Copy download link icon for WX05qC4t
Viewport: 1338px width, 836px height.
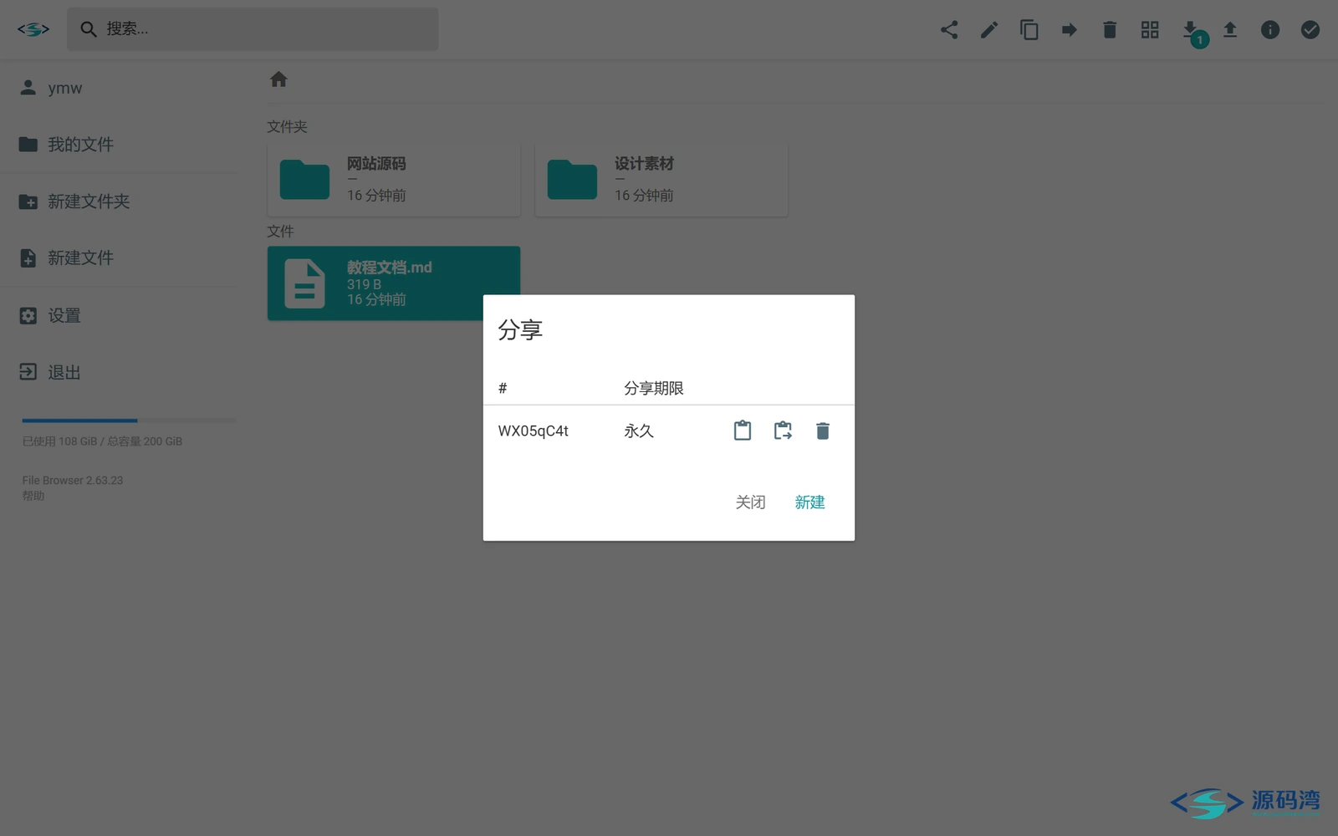(783, 431)
